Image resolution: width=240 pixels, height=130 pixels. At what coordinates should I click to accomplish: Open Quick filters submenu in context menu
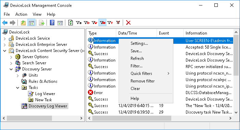pos(146,74)
